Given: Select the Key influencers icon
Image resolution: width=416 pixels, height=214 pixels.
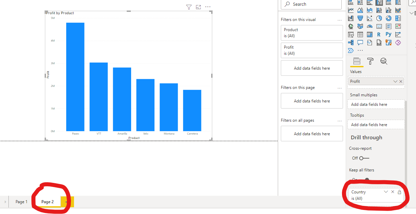Looking at the screenshot, I should [398, 34].
